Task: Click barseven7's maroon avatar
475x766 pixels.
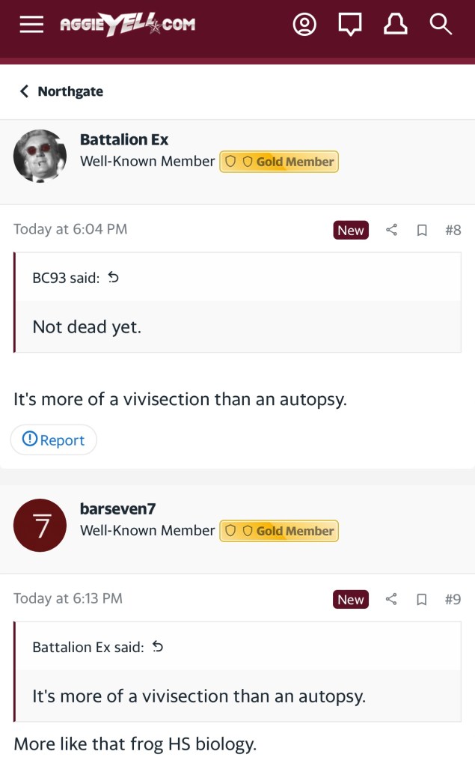Action: (x=40, y=526)
